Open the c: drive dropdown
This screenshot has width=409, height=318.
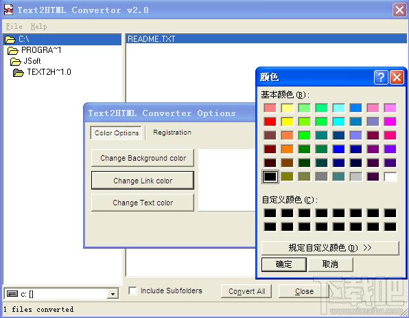point(113,294)
